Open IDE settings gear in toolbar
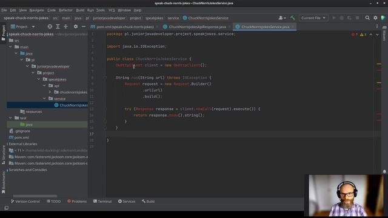388x218 pixels. [375, 18]
